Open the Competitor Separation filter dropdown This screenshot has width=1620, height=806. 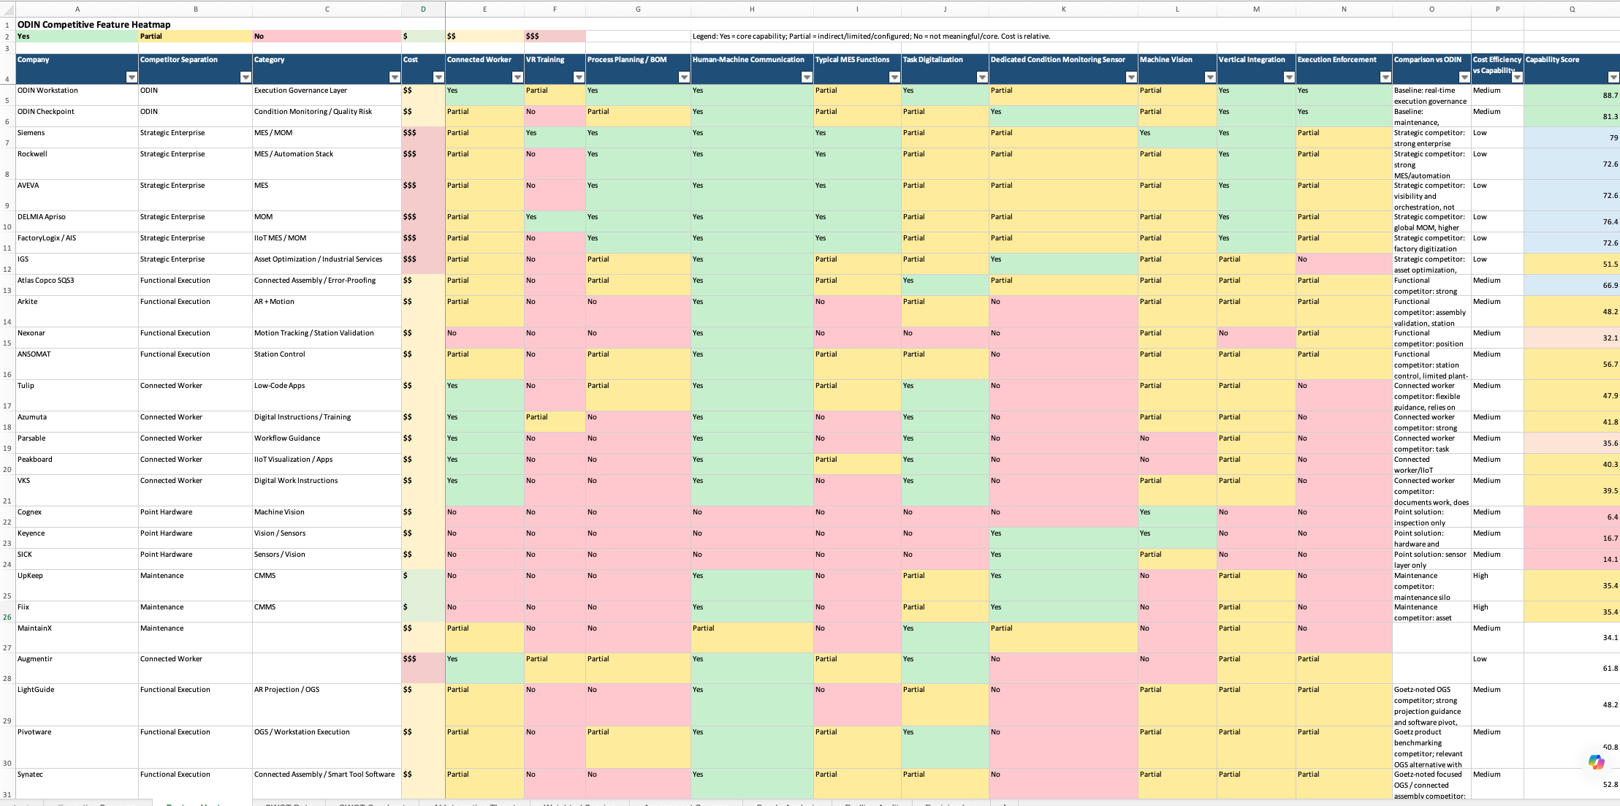246,77
